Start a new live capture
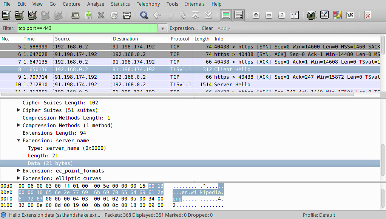This screenshot has height=219, width=386. (32, 15)
